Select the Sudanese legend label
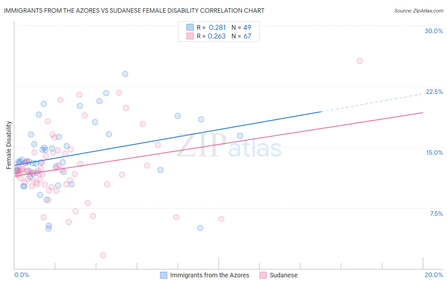This screenshot has width=447, height=284. pos(283,275)
